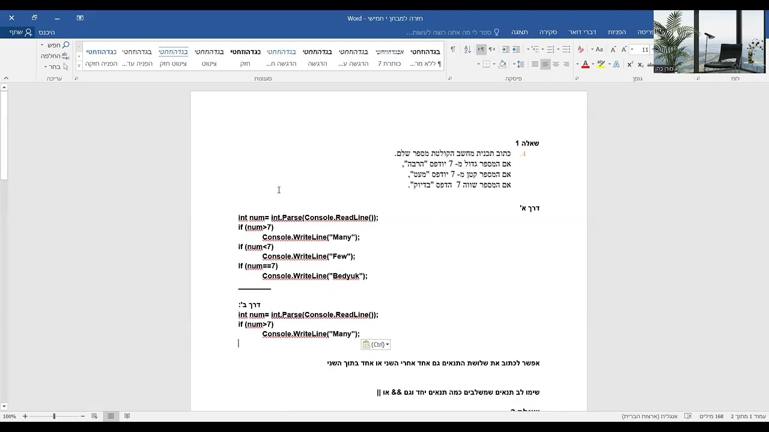769x432 pixels.
Task: Click the justify alignment icon
Action: coord(535,64)
